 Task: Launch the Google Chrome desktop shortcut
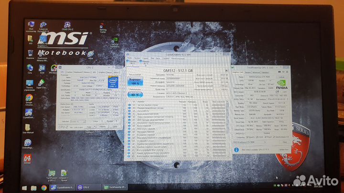click(29, 100)
